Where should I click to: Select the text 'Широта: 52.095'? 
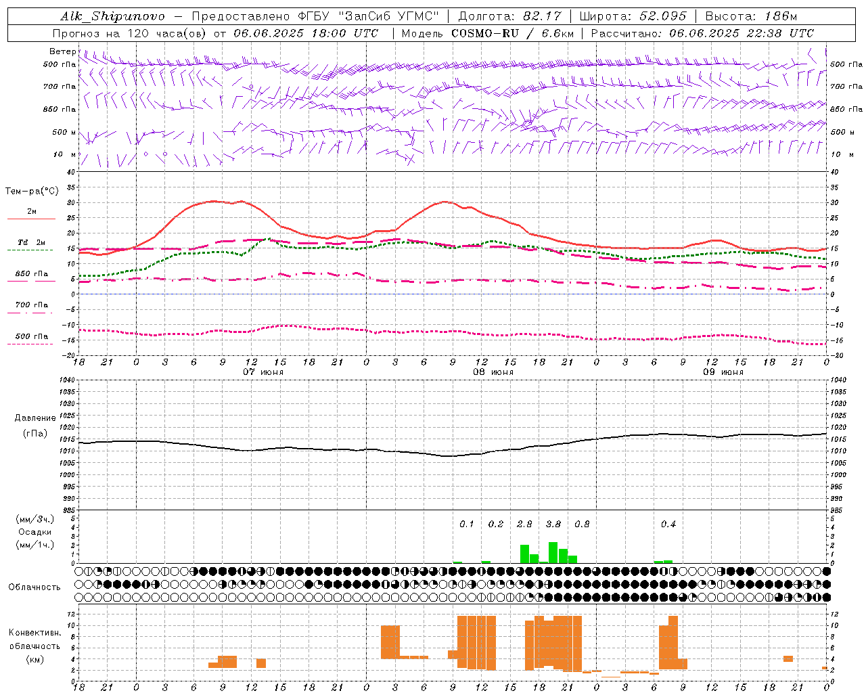633,16
